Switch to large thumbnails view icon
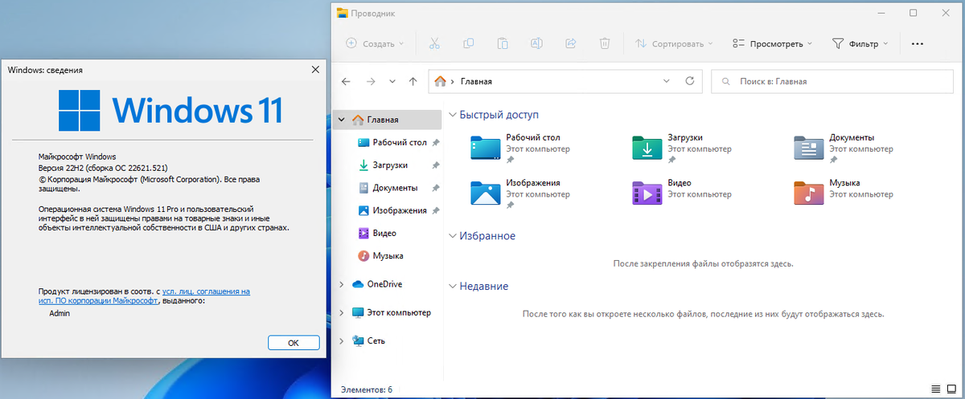The image size is (965, 399). (x=951, y=389)
